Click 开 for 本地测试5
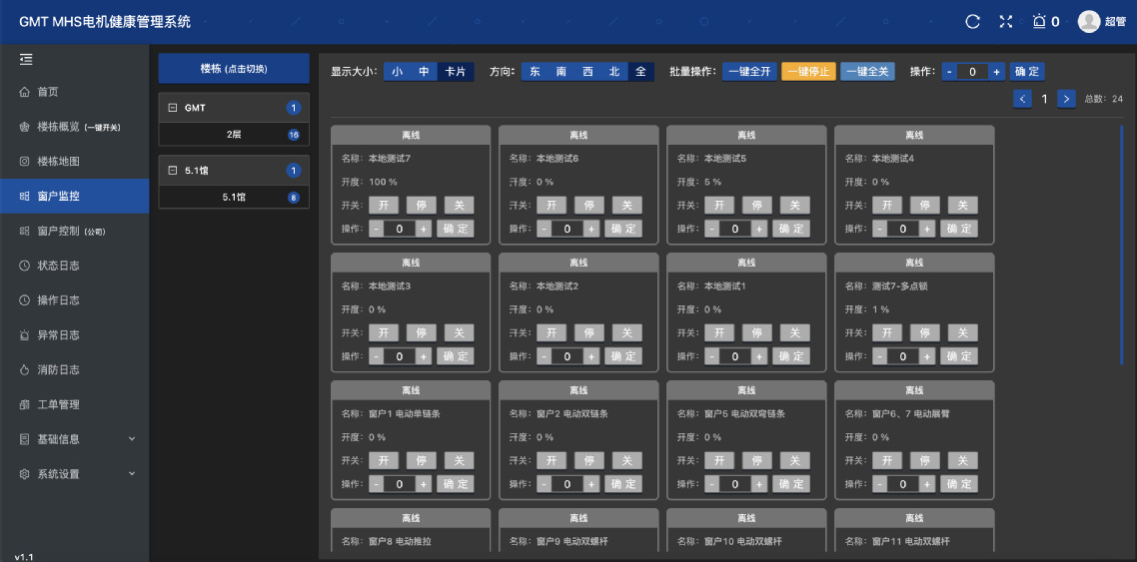This screenshot has height=562, width=1137. [719, 206]
